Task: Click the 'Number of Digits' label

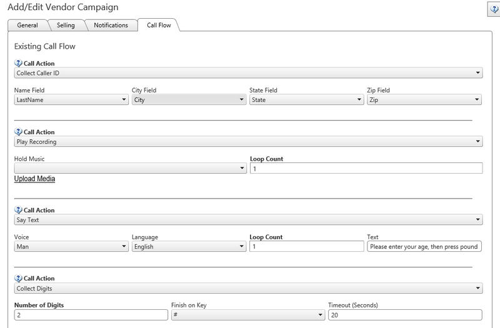Action: coord(39,305)
